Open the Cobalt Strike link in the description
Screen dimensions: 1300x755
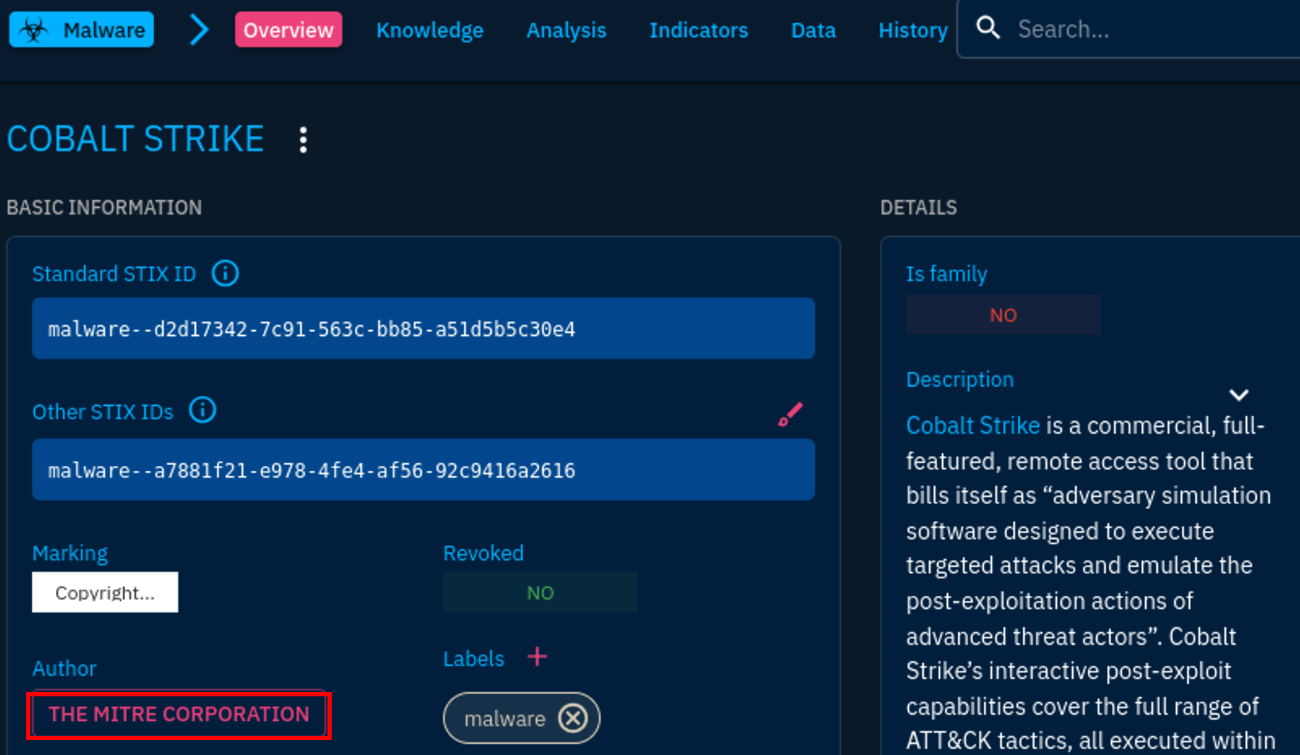point(973,426)
